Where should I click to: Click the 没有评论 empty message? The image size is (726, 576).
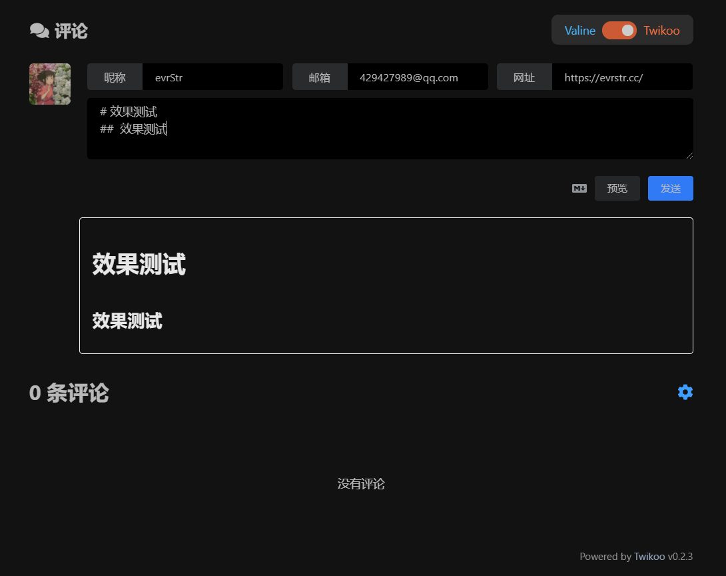[361, 484]
